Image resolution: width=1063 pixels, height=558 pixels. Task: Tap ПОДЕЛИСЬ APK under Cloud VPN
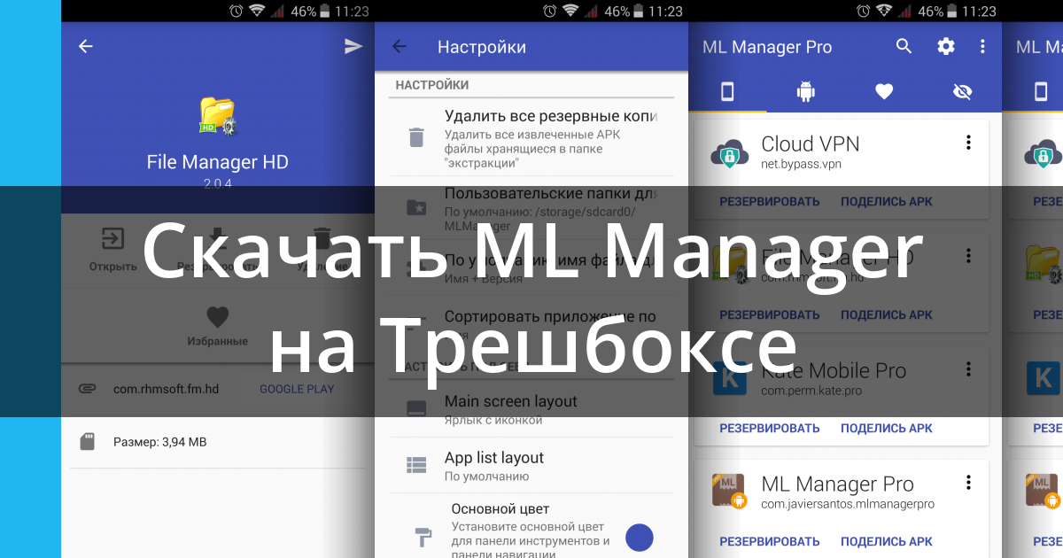(887, 201)
